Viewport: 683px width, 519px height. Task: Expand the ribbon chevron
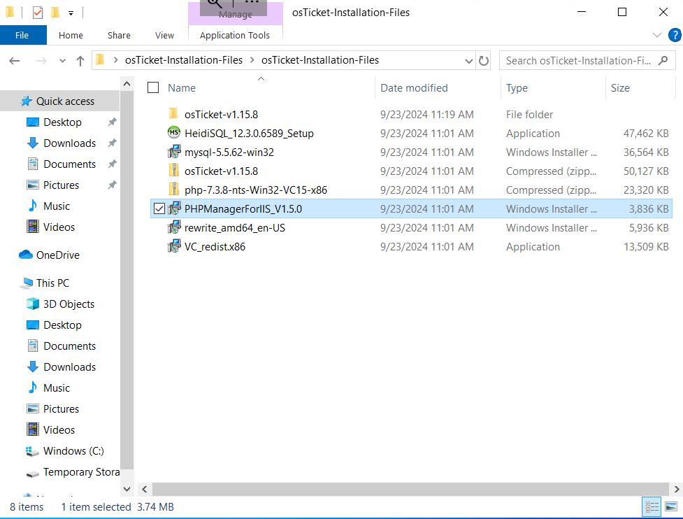pos(657,35)
